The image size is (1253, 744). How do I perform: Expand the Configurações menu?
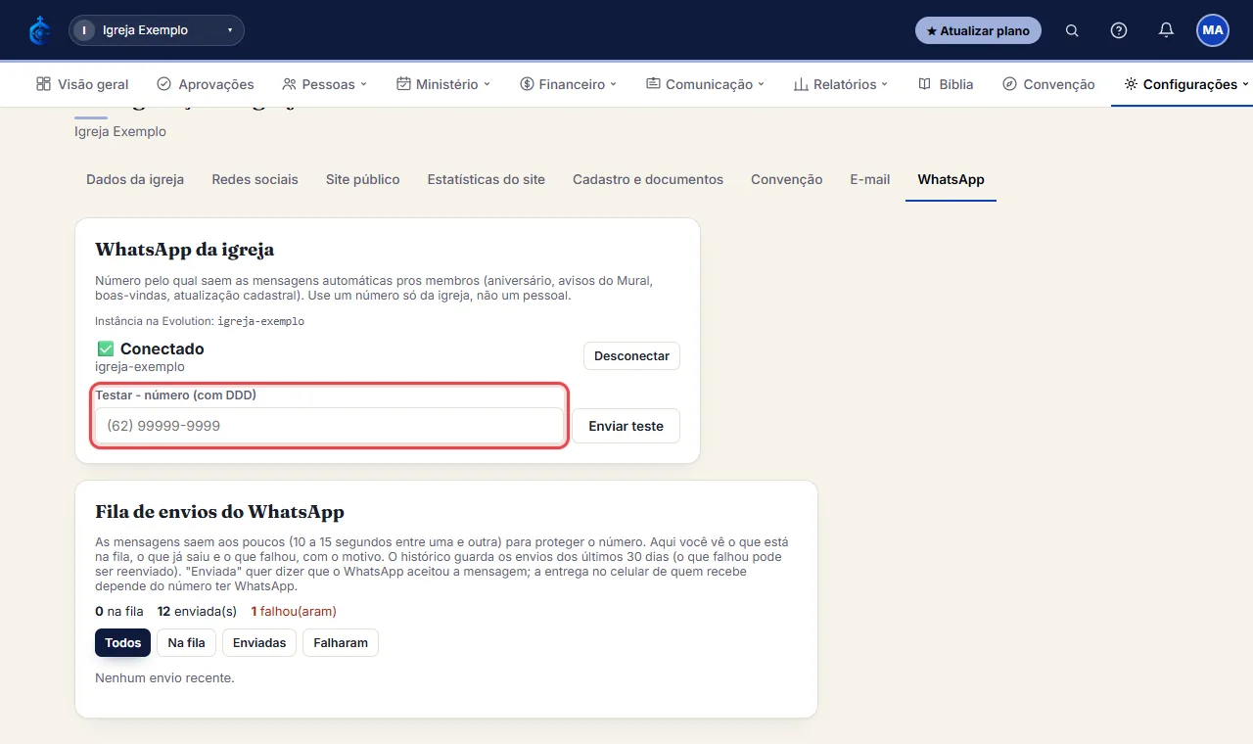pos(1186,84)
